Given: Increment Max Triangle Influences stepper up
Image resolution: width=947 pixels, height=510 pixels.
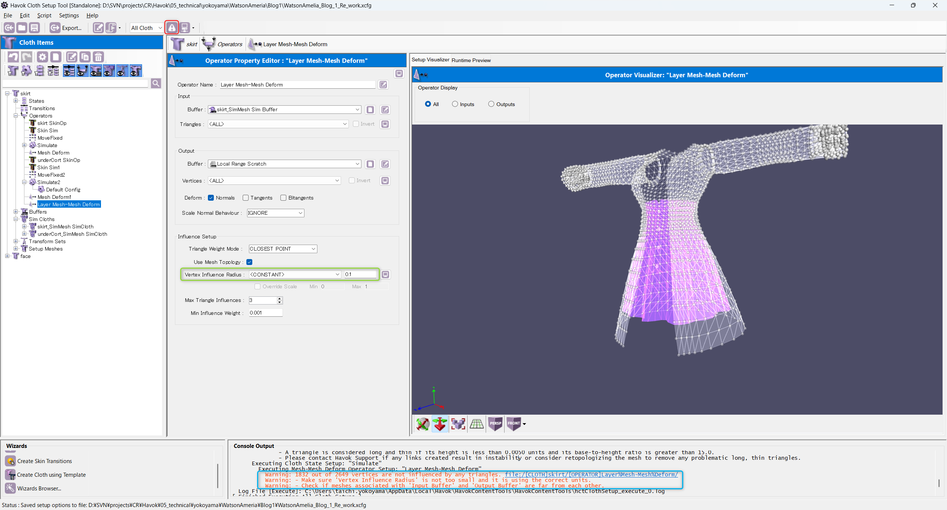Looking at the screenshot, I should pos(280,298).
